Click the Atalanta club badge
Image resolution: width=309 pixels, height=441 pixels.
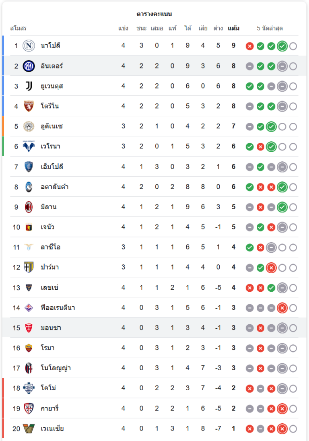[29, 187]
